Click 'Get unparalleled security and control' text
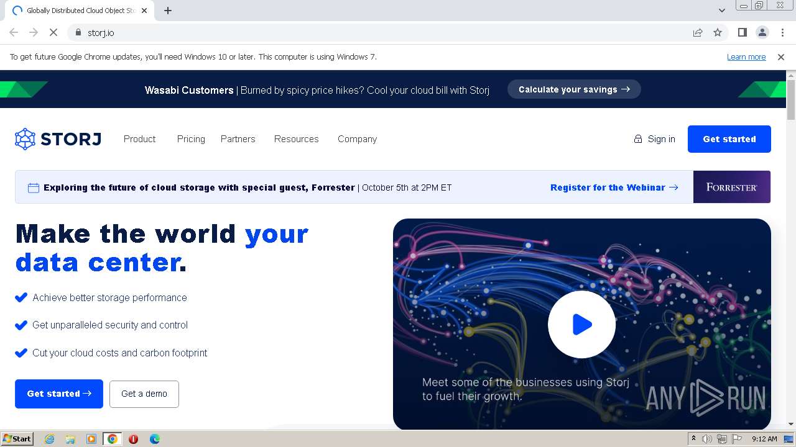Image resolution: width=796 pixels, height=447 pixels. pyautogui.click(x=110, y=325)
